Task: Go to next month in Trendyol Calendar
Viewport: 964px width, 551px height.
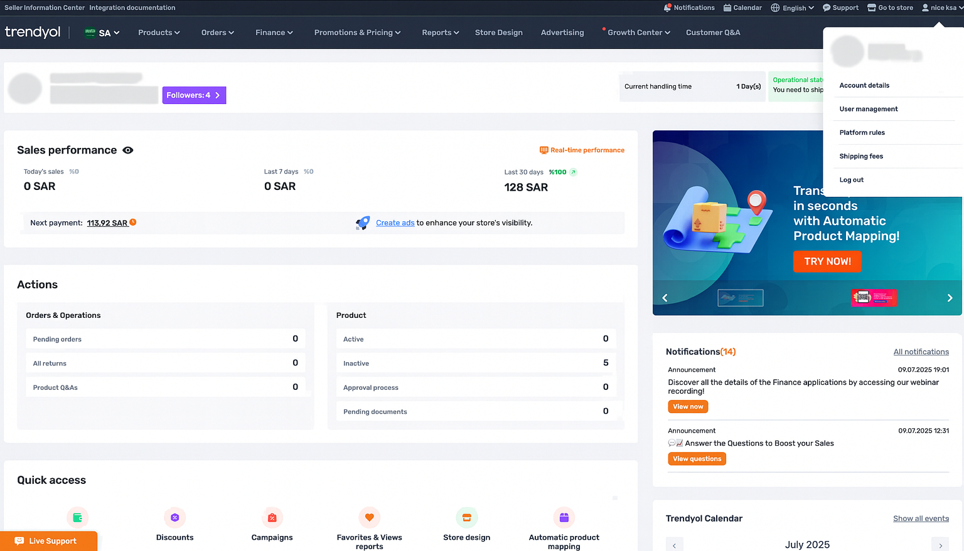Action: [940, 545]
